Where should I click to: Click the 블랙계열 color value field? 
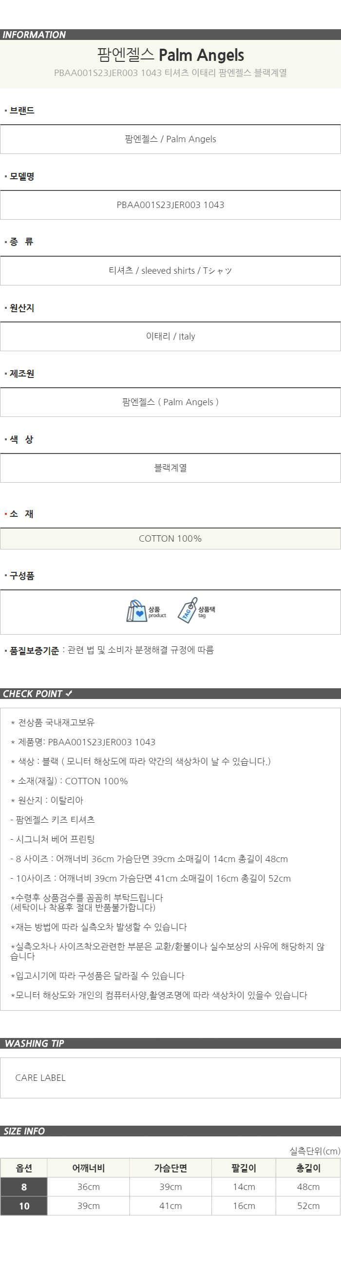coord(170,468)
